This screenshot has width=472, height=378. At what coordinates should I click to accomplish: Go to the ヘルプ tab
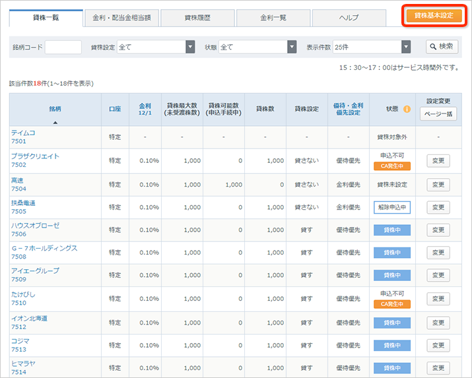point(349,18)
